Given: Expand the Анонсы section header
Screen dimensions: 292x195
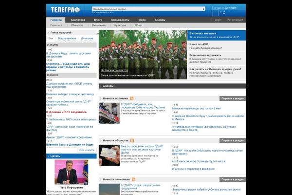Looking at the screenshot, I should 172,86.
